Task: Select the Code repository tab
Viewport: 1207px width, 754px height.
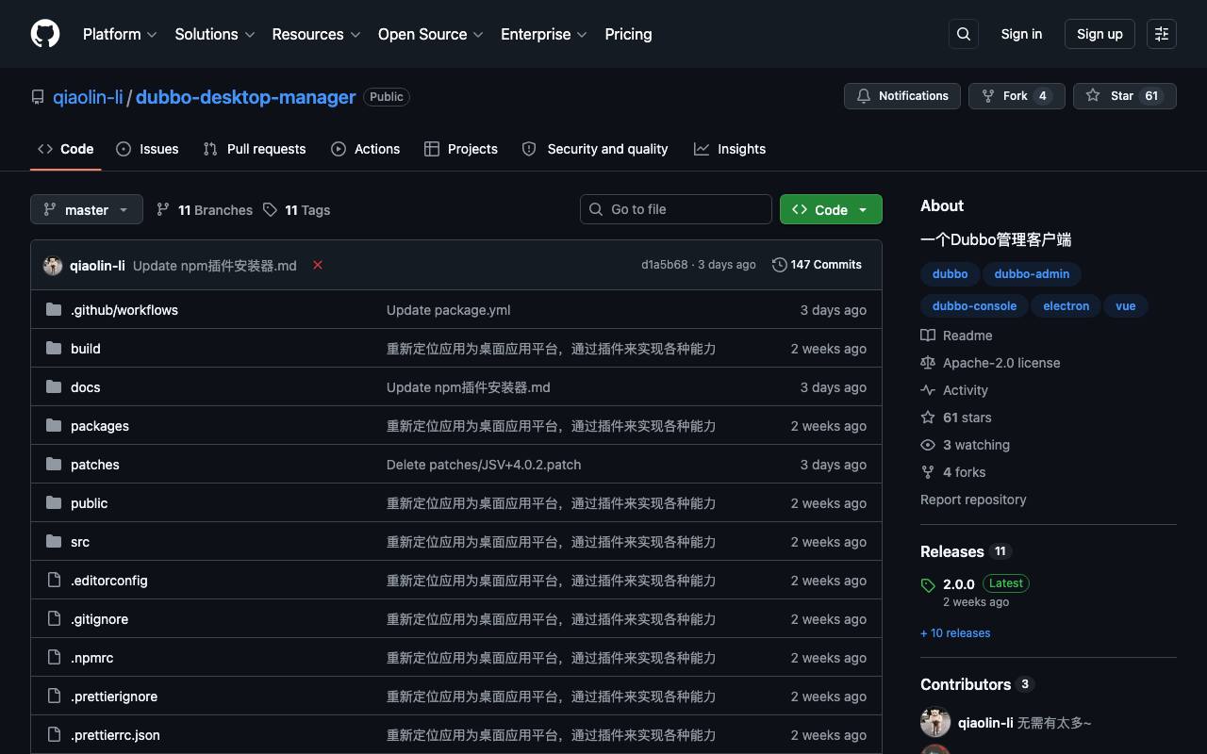Action: pos(66,149)
